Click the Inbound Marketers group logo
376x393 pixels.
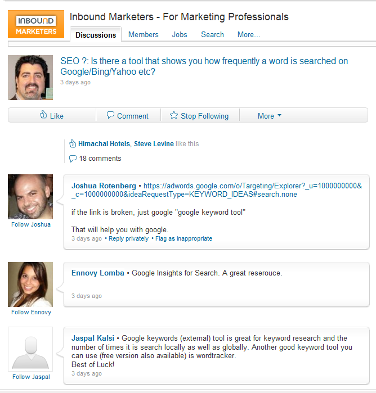(36, 24)
